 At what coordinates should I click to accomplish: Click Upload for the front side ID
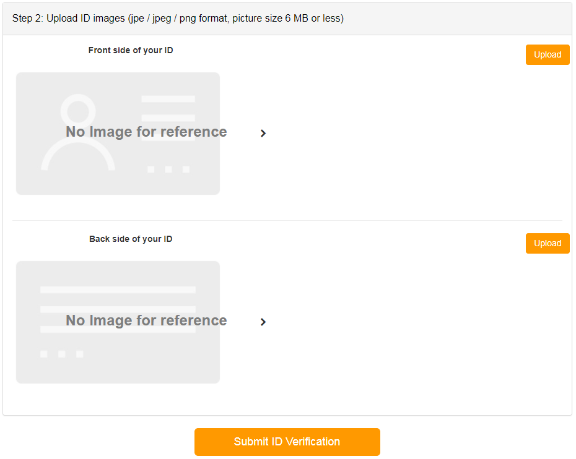548,54
